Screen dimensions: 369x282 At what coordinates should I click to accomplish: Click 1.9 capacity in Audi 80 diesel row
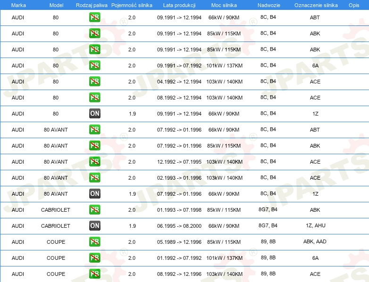(x=132, y=114)
